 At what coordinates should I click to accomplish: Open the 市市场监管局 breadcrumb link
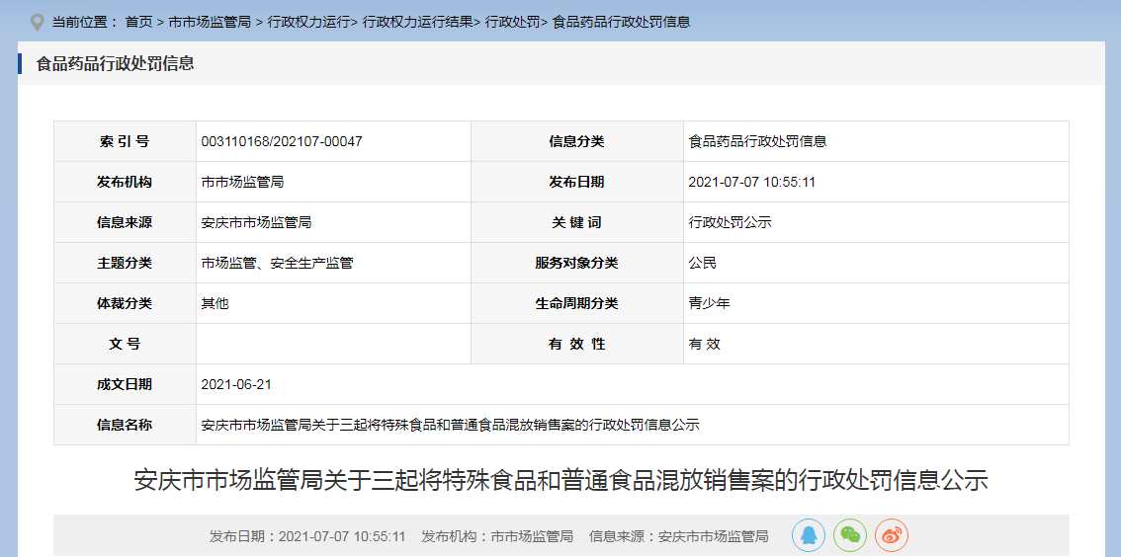210,22
